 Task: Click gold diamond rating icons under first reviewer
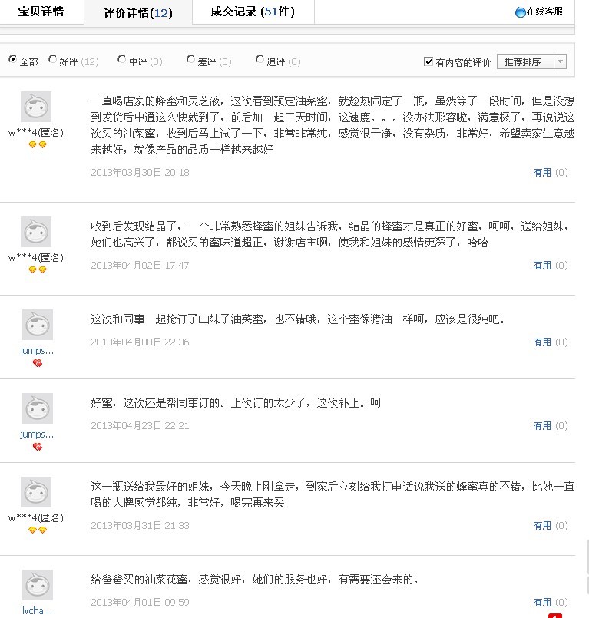point(38,144)
